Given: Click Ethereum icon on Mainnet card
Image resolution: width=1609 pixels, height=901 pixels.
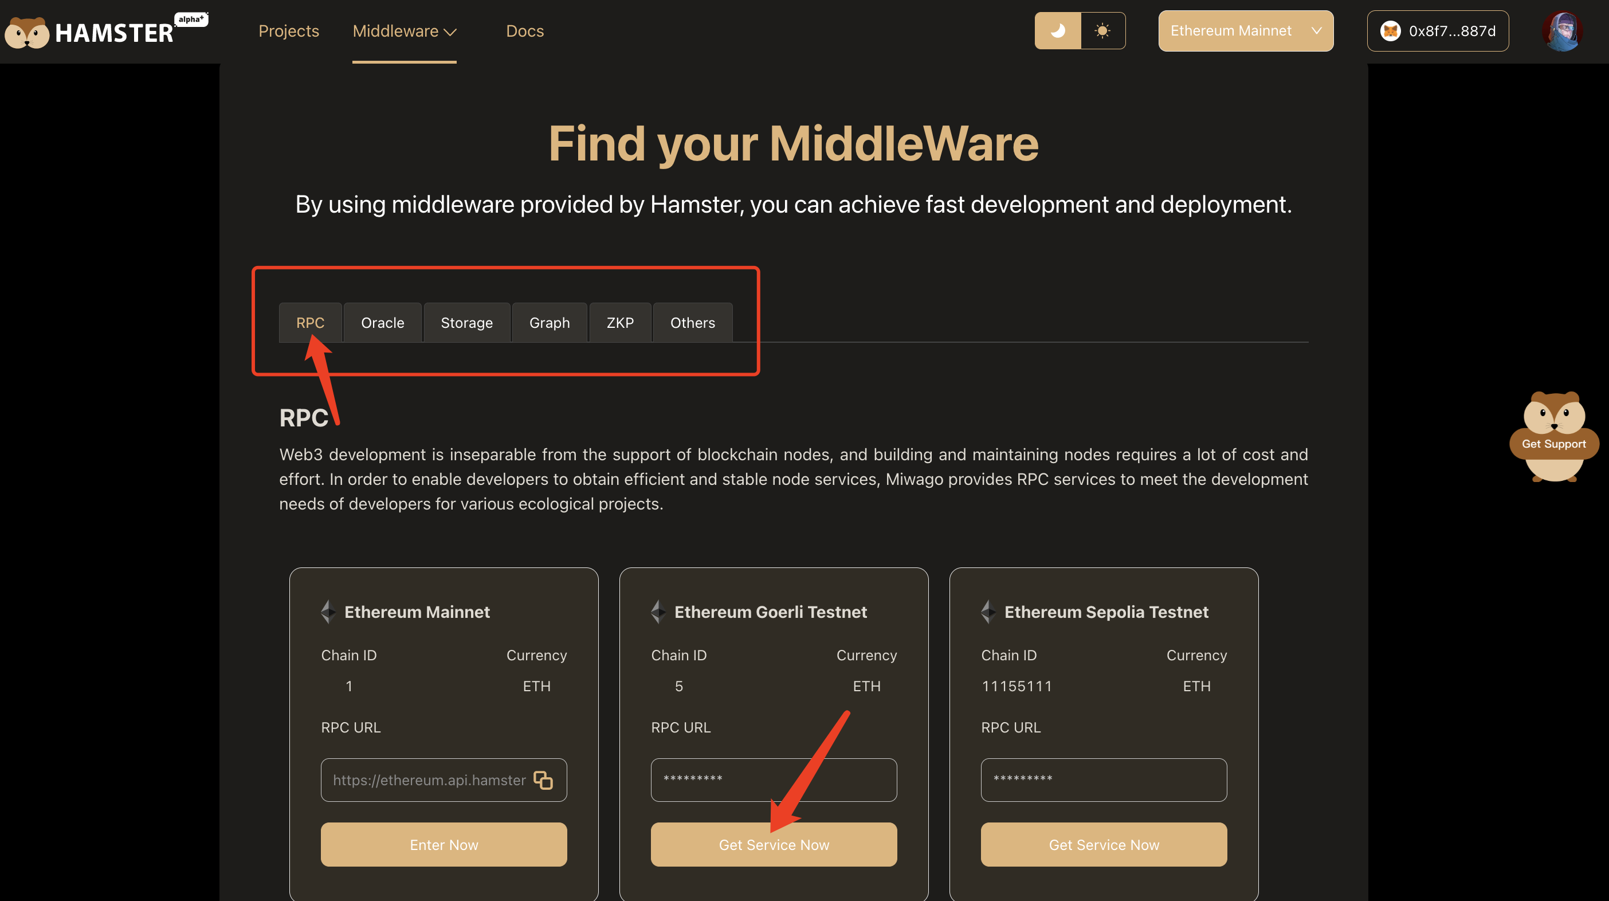Looking at the screenshot, I should 328,612.
